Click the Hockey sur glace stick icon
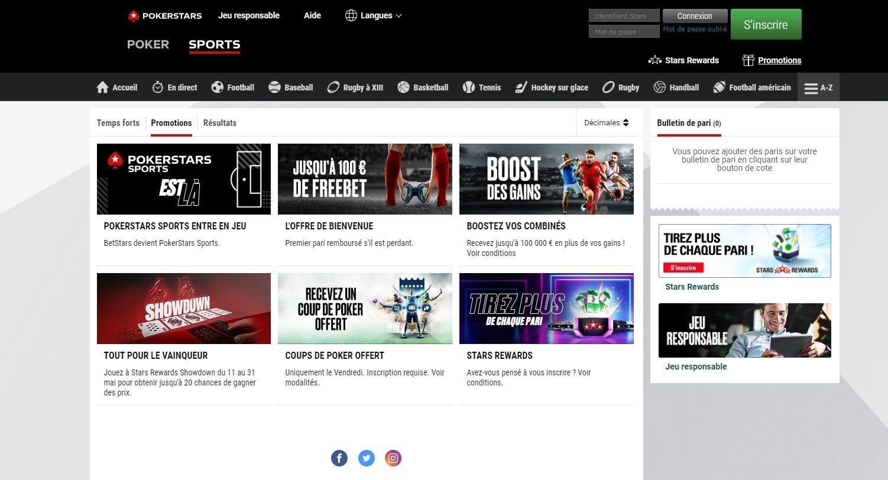The image size is (888, 480). 521,87
